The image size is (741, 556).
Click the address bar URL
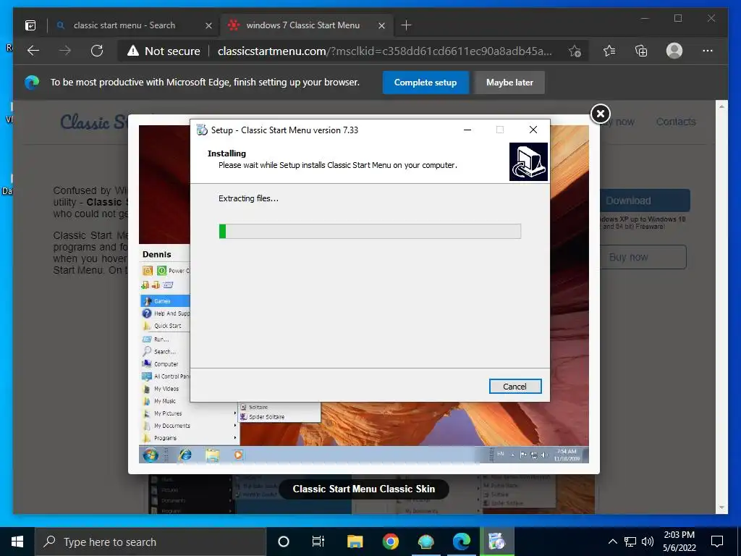point(385,51)
